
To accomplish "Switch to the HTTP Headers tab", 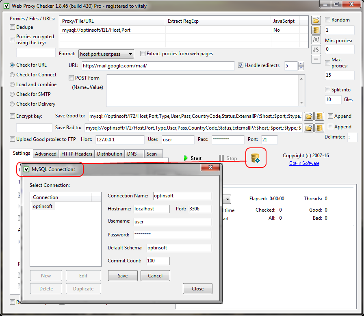I will [77, 154].
